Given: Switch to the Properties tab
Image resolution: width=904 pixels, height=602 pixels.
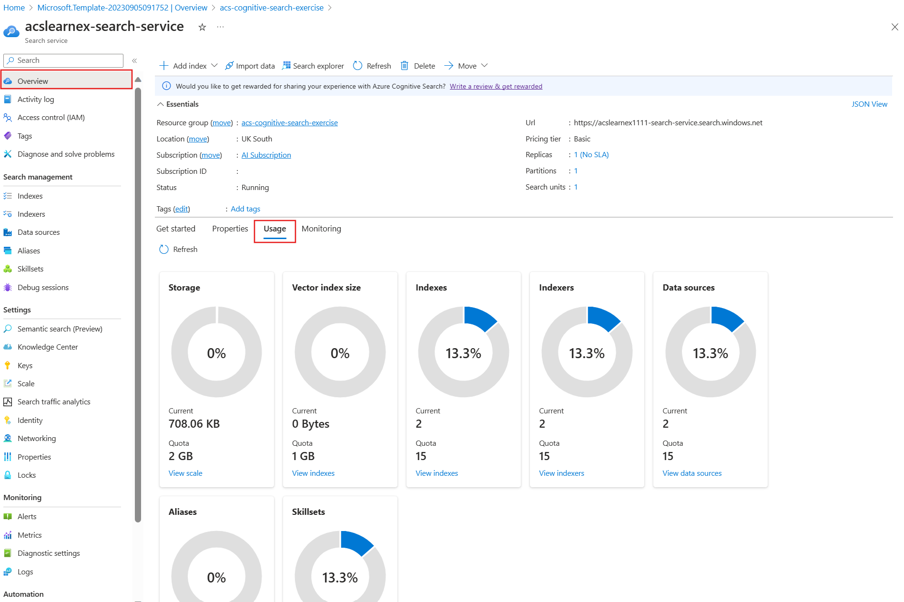Looking at the screenshot, I should pyautogui.click(x=230, y=229).
